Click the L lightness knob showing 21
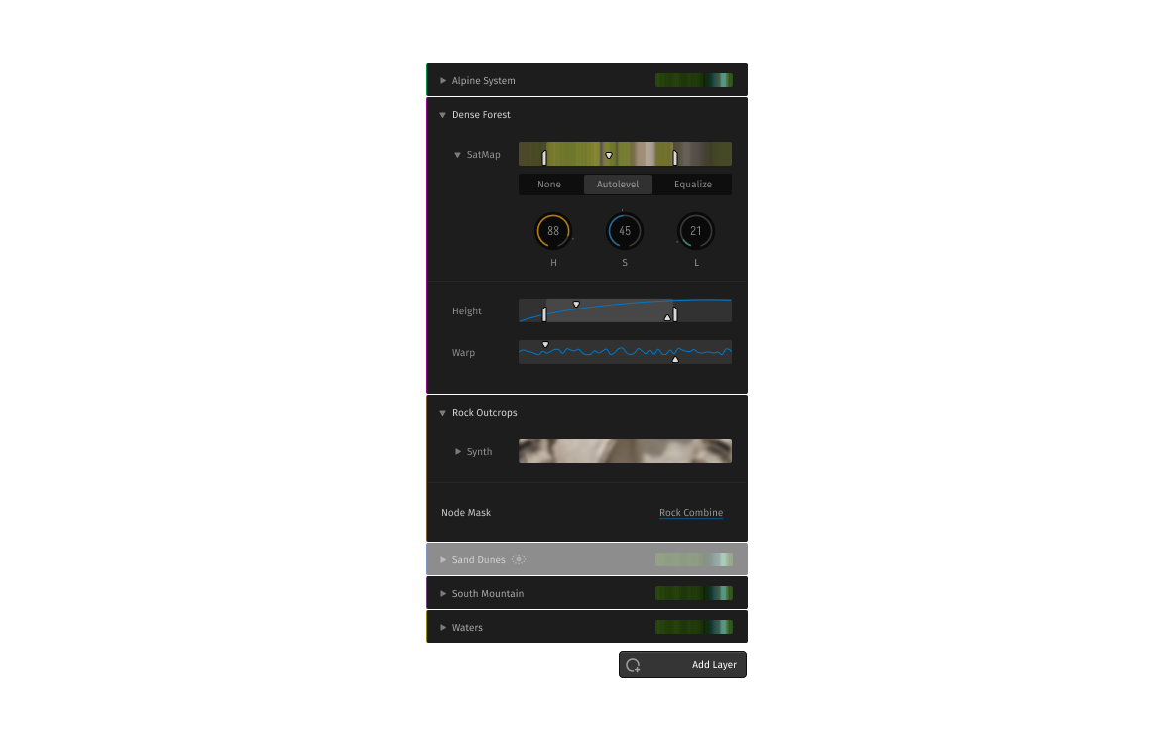Screen dimensions: 1174x742 coord(696,231)
